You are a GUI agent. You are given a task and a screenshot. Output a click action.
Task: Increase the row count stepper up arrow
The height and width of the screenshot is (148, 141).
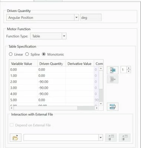129,68
